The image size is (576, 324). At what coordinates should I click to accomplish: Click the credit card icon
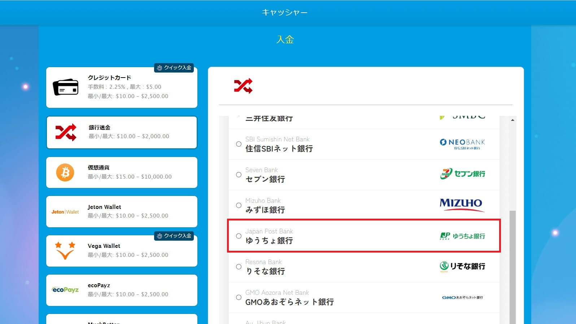[65, 87]
